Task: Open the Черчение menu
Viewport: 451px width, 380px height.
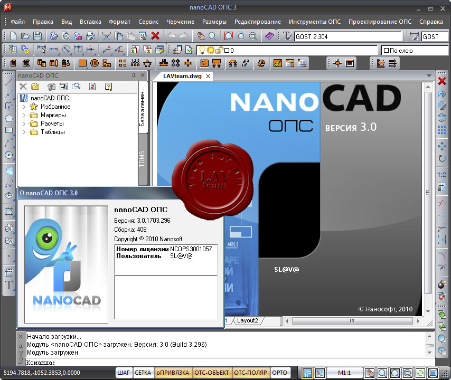Action: (180, 22)
